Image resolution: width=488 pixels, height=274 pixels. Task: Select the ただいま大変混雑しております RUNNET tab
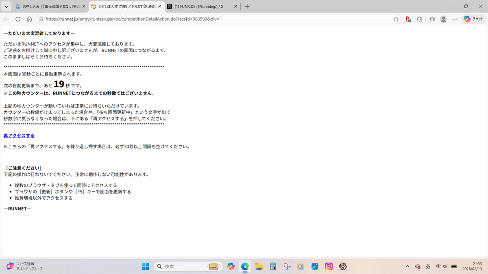pos(126,6)
